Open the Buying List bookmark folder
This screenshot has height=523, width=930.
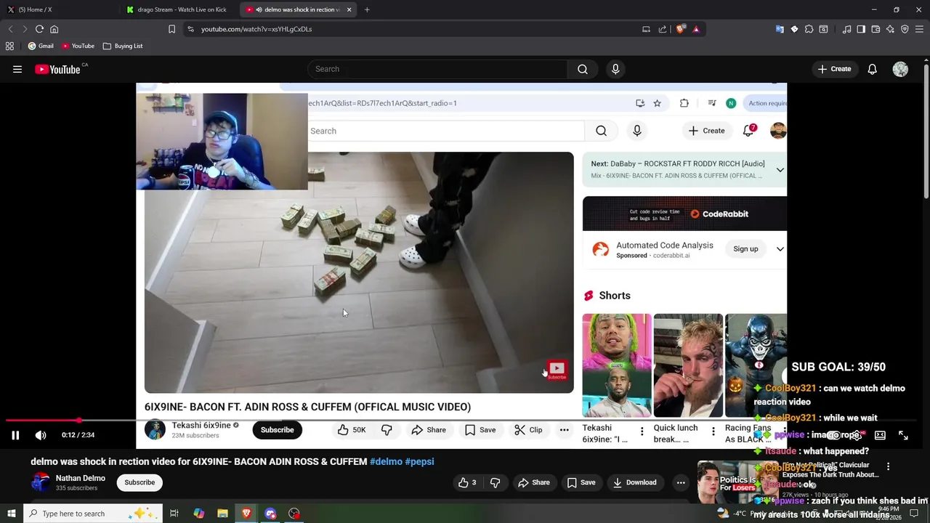point(123,46)
